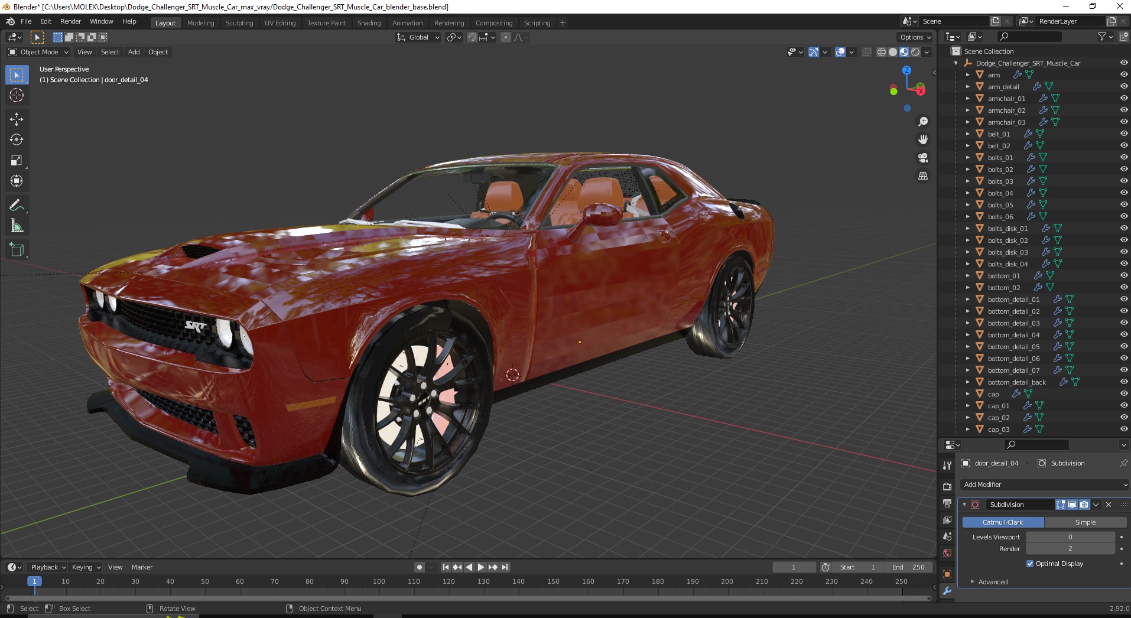Open the Render properties tab

947,486
